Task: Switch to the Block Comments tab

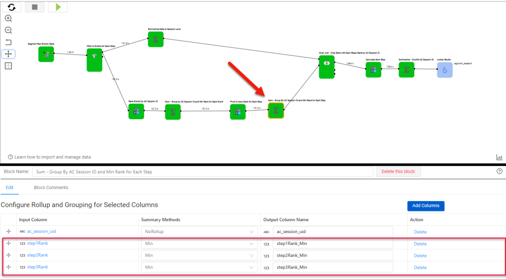Action: (x=51, y=187)
